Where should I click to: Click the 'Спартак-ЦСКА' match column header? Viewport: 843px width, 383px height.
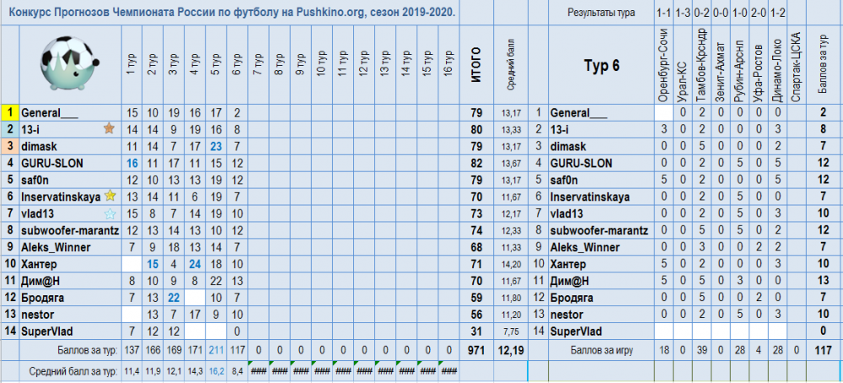click(794, 65)
